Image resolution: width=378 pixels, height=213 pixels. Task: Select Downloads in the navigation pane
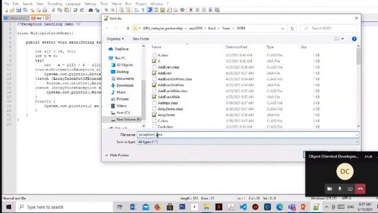[122, 85]
